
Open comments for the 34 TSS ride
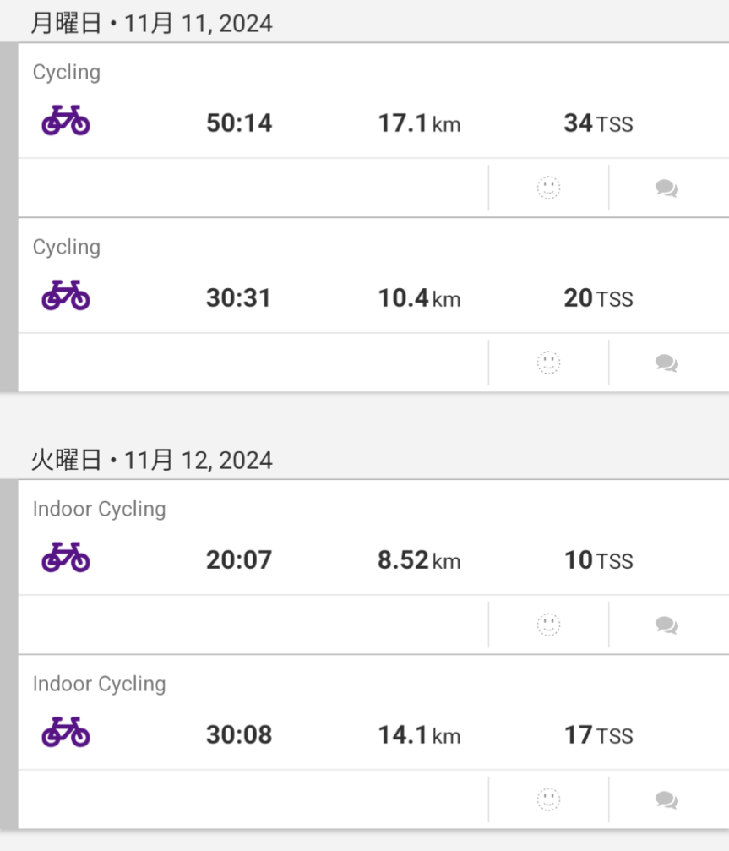tap(666, 188)
